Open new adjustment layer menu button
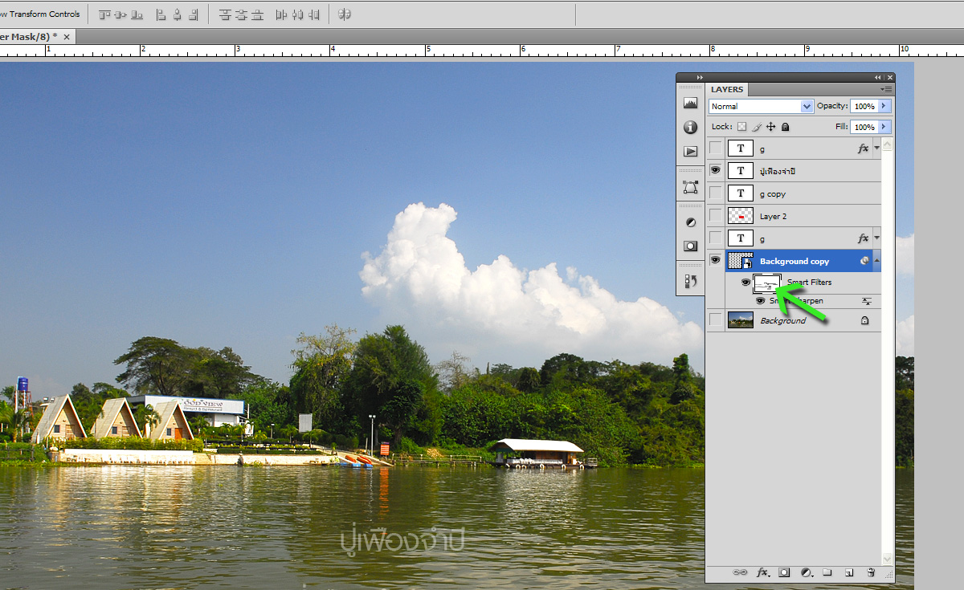 click(x=807, y=572)
